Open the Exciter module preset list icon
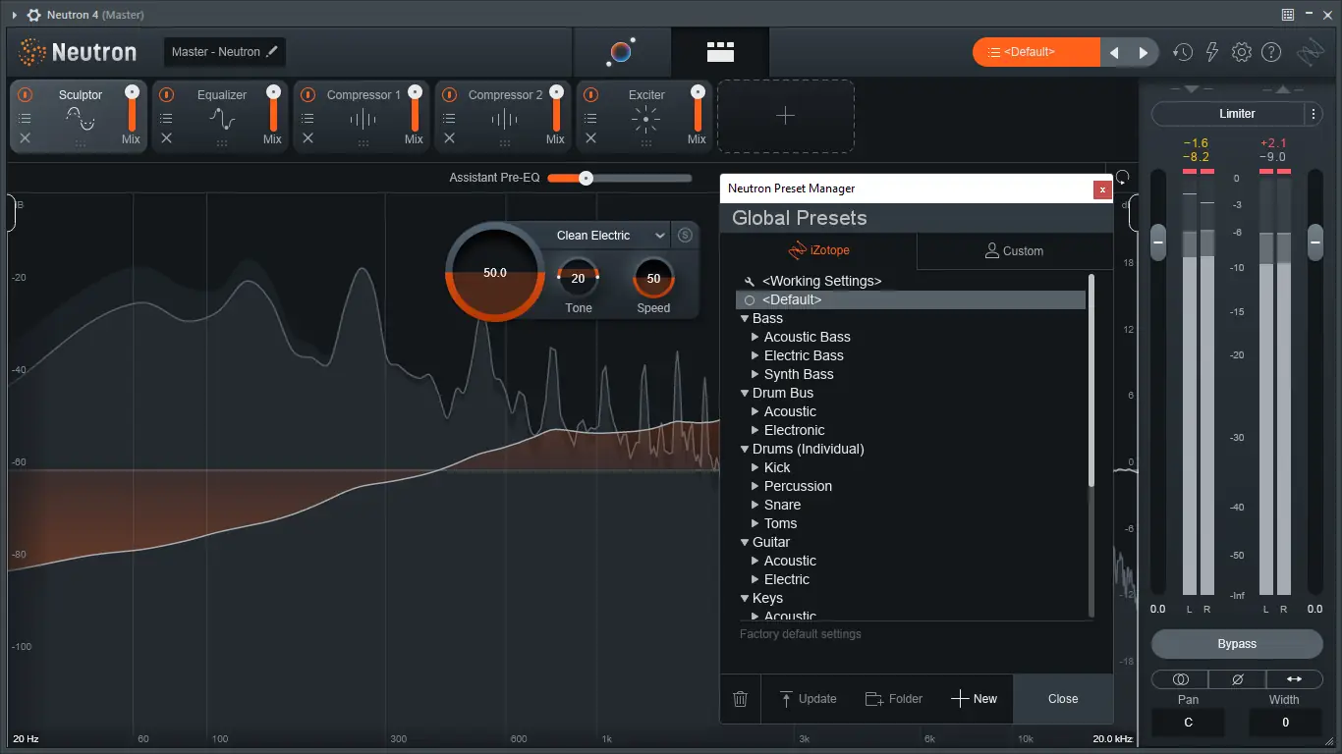The width and height of the screenshot is (1342, 754). coord(590,118)
